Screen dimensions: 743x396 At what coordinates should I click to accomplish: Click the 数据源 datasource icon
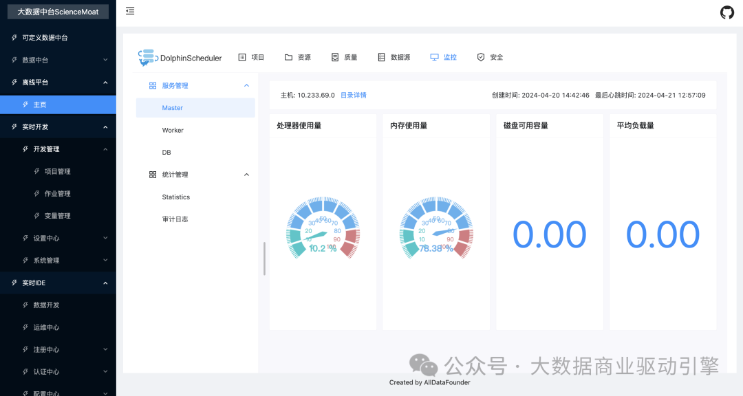point(382,58)
